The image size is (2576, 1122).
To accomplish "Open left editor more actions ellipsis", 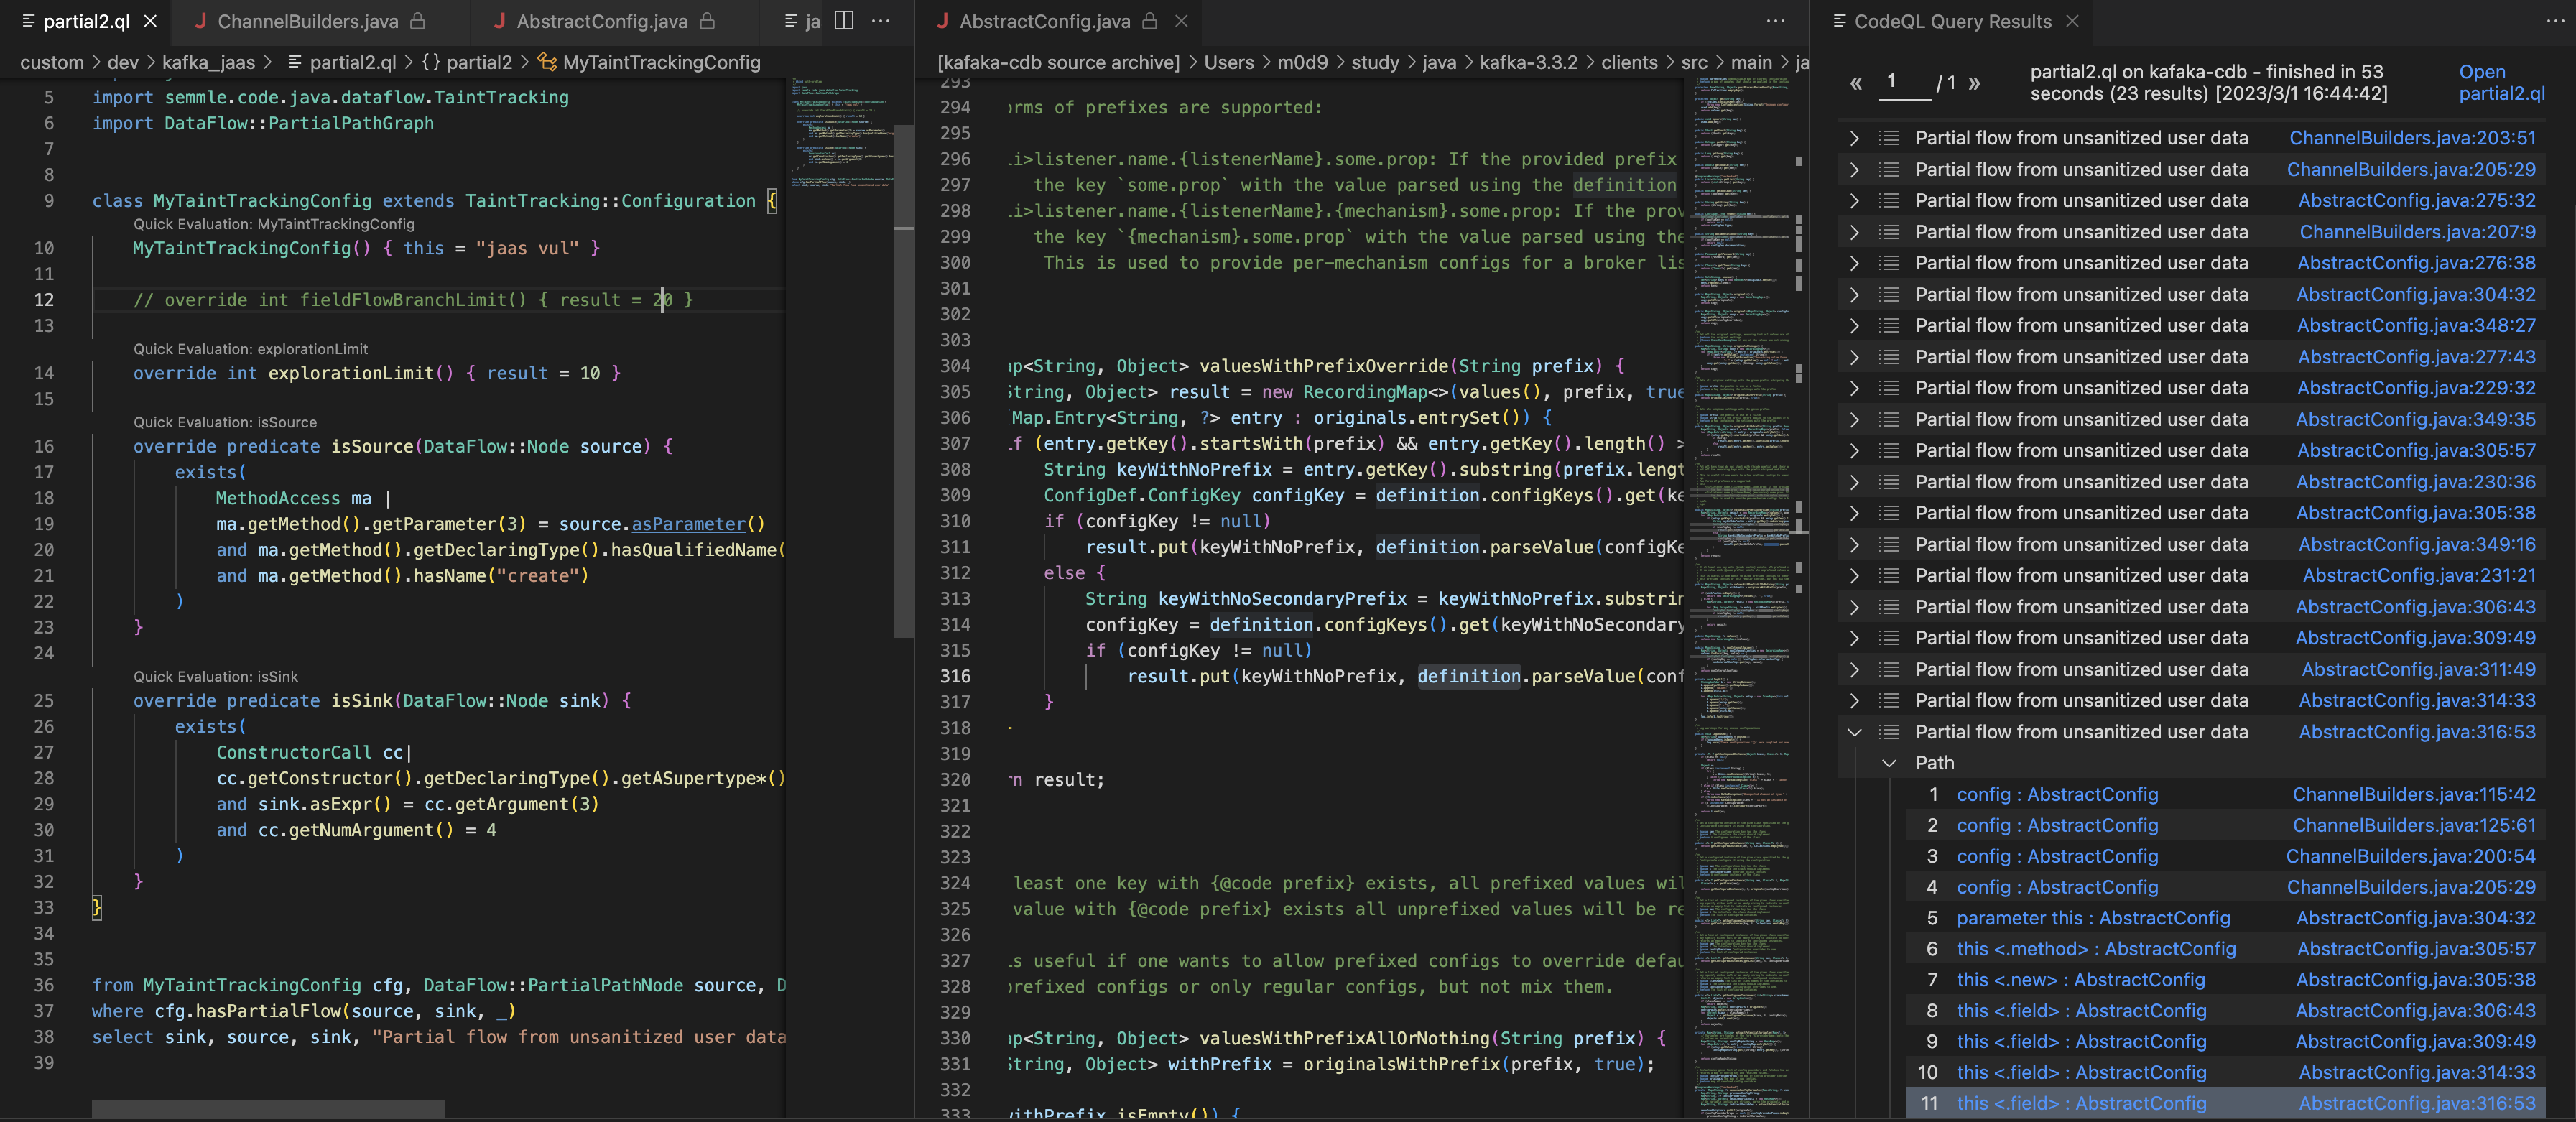I will tap(881, 21).
